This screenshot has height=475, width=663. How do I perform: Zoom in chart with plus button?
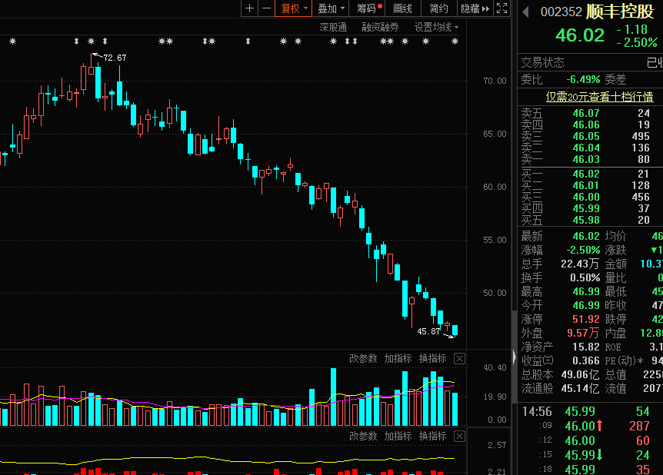tap(249, 8)
